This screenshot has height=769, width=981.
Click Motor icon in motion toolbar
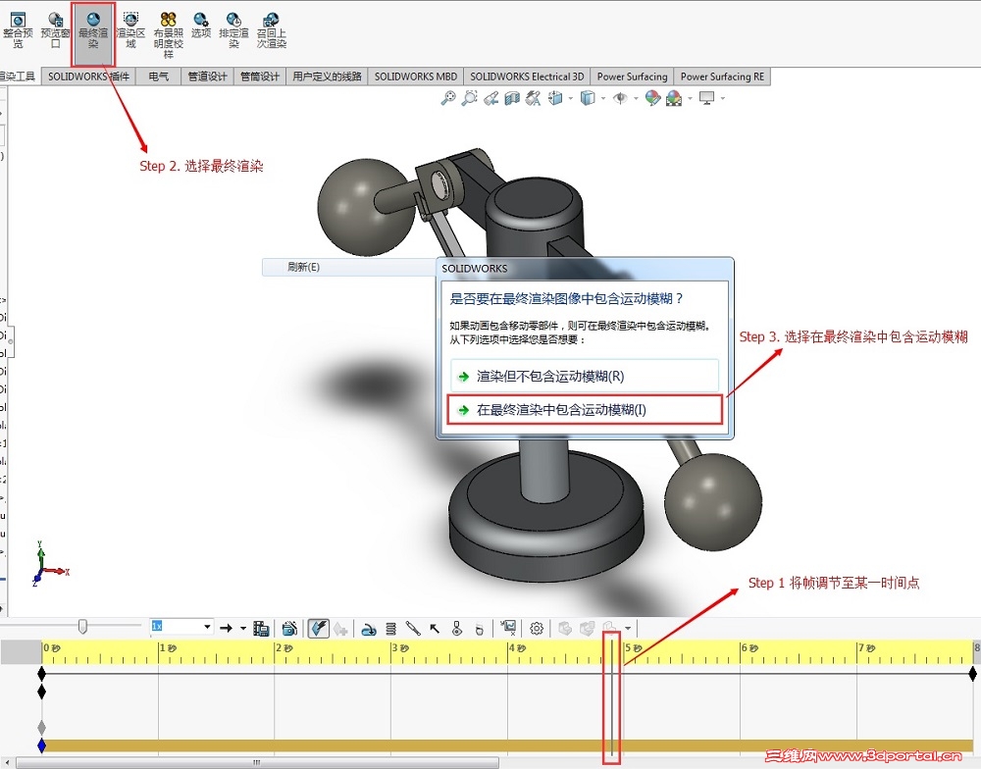point(369,628)
